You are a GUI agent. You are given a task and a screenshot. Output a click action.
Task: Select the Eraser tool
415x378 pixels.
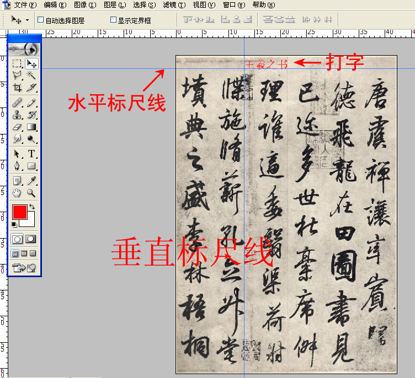(x=17, y=127)
